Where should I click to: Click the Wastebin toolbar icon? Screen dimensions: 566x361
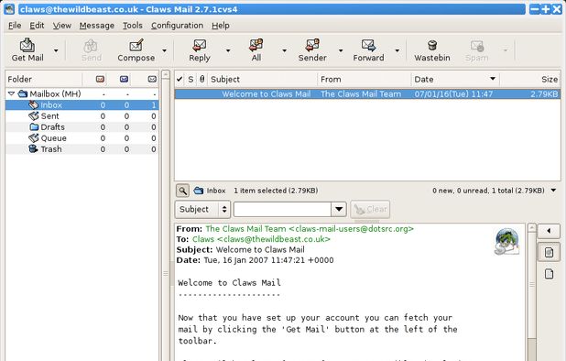point(432,49)
